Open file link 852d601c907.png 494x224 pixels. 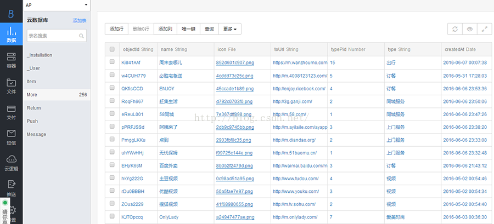pos(235,62)
